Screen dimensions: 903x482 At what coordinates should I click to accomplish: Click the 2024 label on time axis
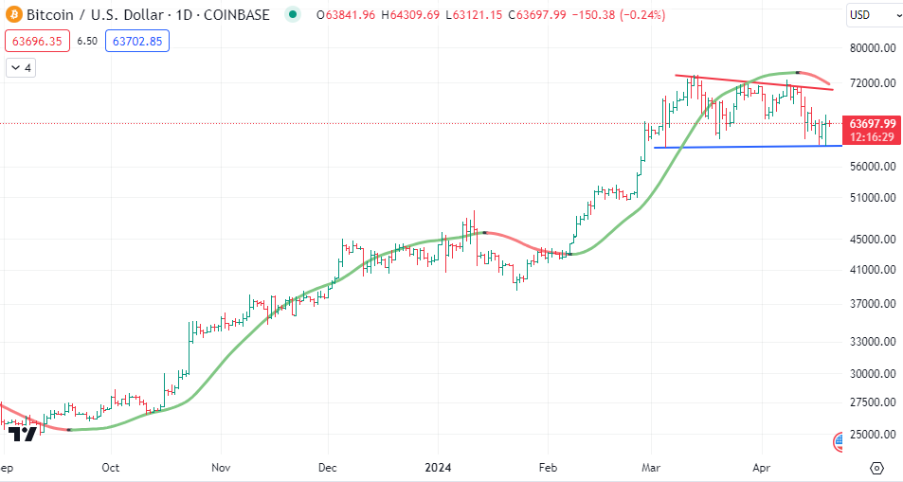click(x=438, y=467)
